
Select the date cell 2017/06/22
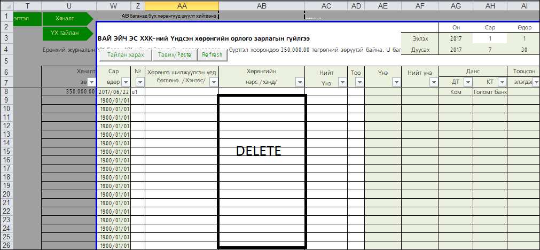pyautogui.click(x=114, y=92)
